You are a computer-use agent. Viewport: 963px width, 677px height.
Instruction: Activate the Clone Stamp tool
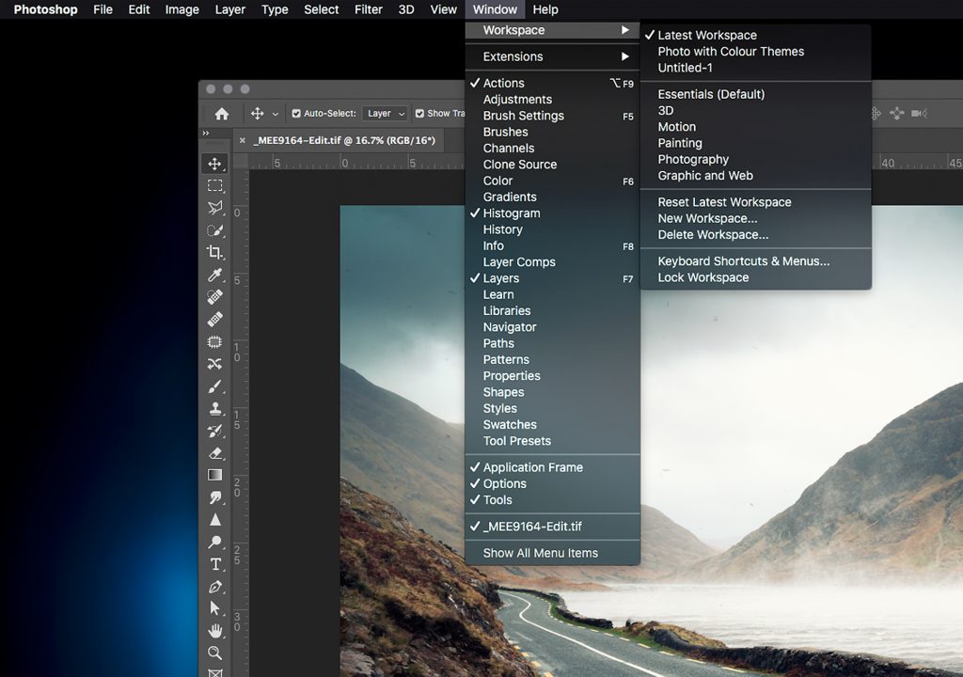click(215, 409)
